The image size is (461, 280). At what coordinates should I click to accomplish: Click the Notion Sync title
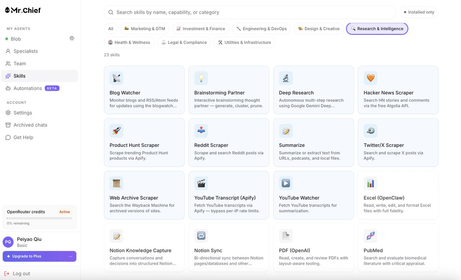coord(208,250)
